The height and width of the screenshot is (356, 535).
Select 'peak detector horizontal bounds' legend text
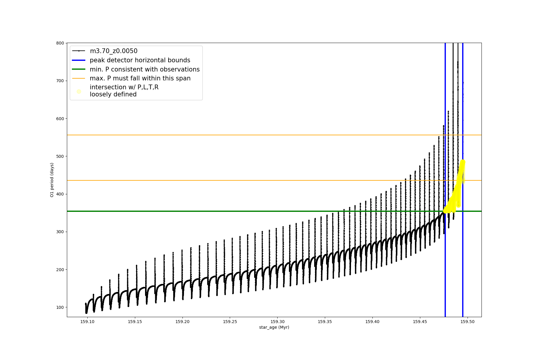tap(140, 60)
